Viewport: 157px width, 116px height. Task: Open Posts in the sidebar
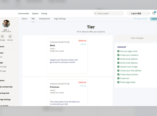[x=2, y=53]
